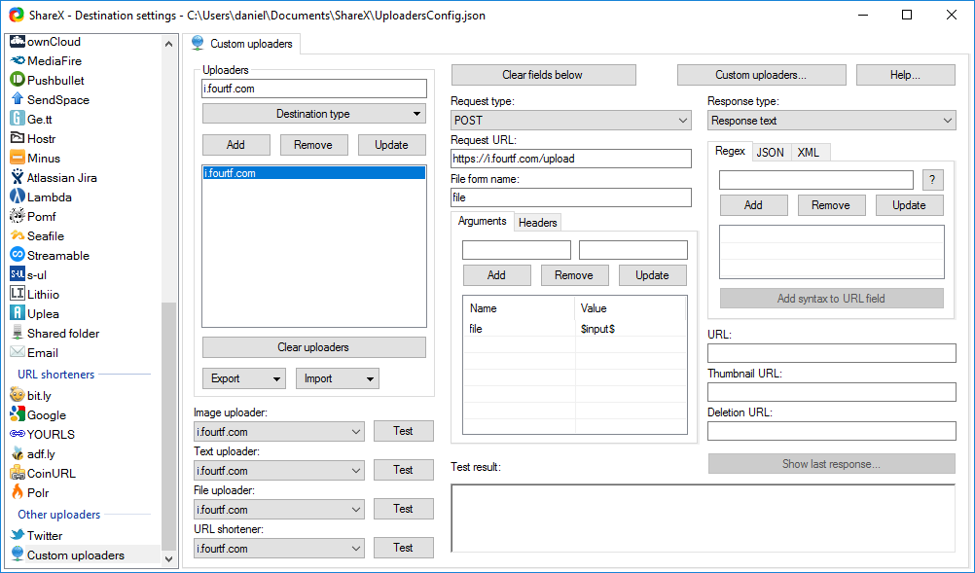Image resolution: width=975 pixels, height=573 pixels.
Task: Expand the Import dropdown button
Action: pyautogui.click(x=337, y=378)
